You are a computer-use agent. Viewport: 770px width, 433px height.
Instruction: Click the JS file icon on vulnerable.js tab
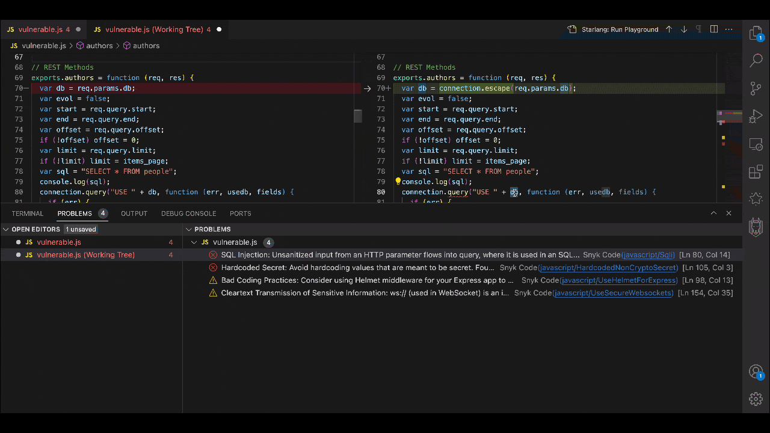[x=11, y=29]
